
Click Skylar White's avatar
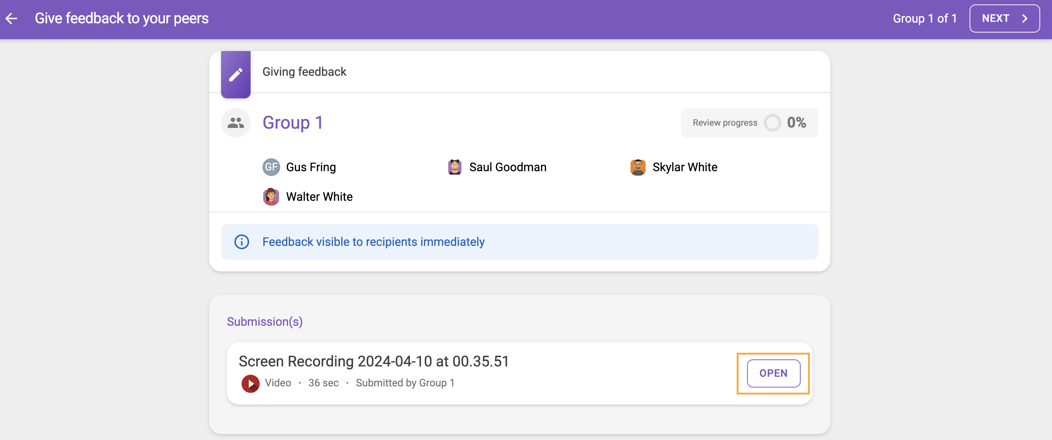[x=638, y=167]
